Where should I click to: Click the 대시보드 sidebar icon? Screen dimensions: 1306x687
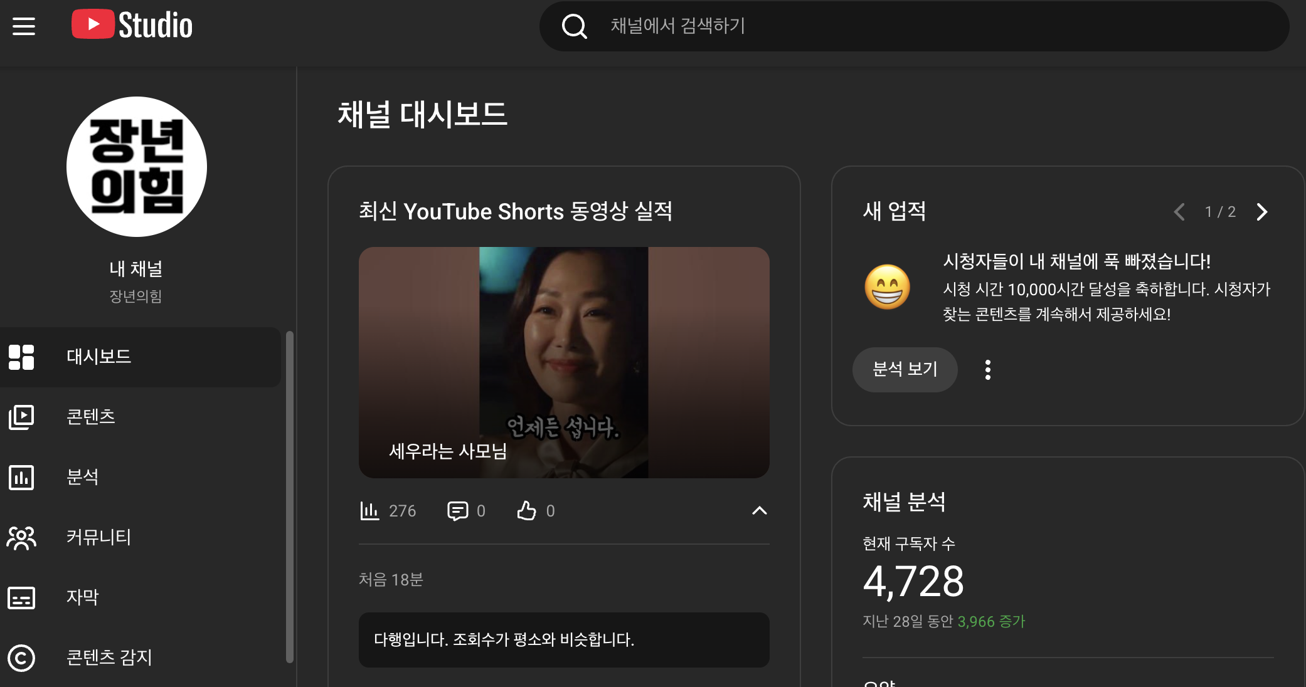[21, 357]
